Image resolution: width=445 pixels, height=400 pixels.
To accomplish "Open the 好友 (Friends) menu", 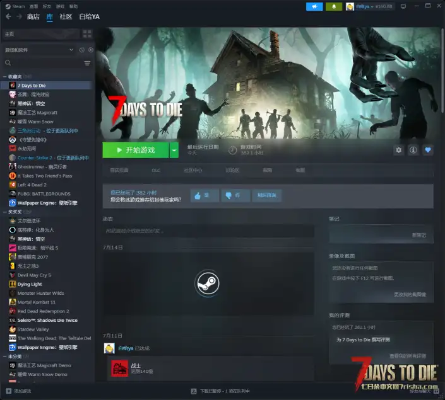I will coord(47,6).
